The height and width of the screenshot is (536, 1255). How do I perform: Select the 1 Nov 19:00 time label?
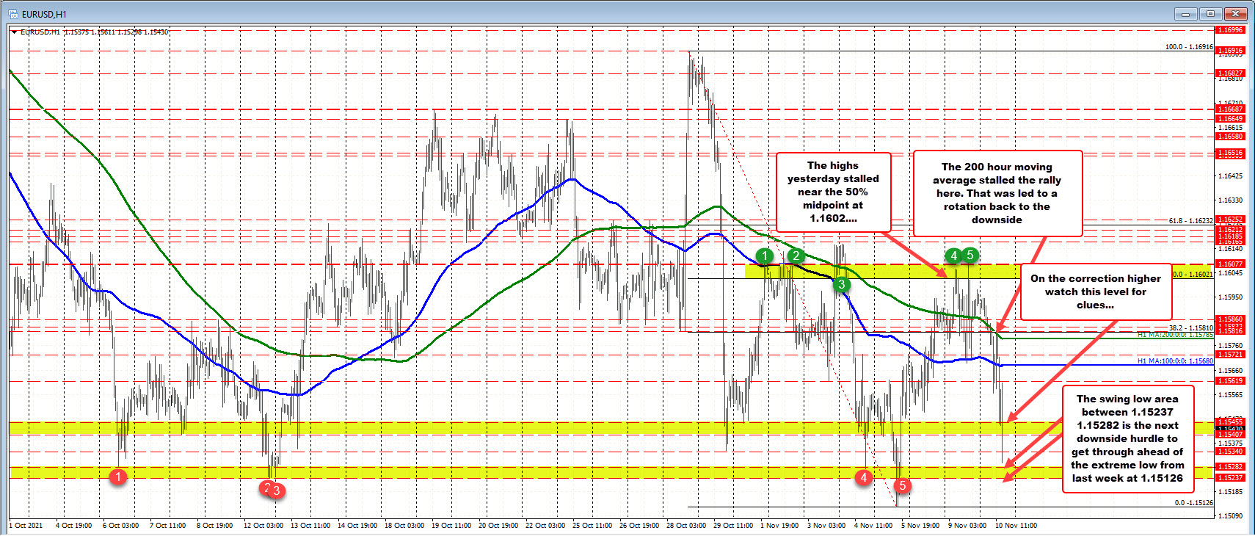click(779, 526)
